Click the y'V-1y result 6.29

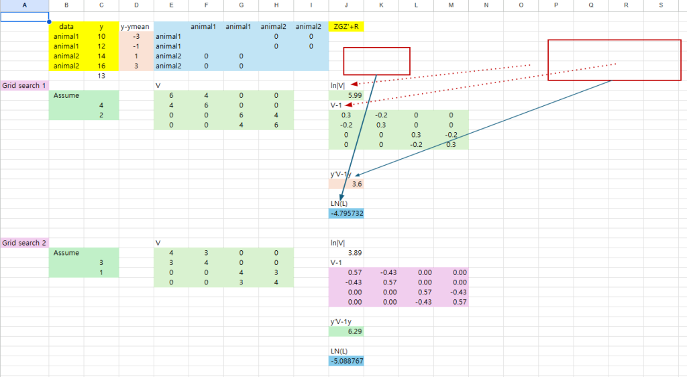point(346,331)
